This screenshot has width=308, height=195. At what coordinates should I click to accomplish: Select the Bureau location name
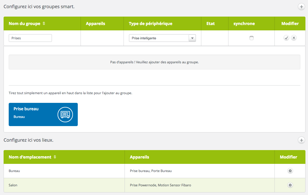pyautogui.click(x=14, y=171)
